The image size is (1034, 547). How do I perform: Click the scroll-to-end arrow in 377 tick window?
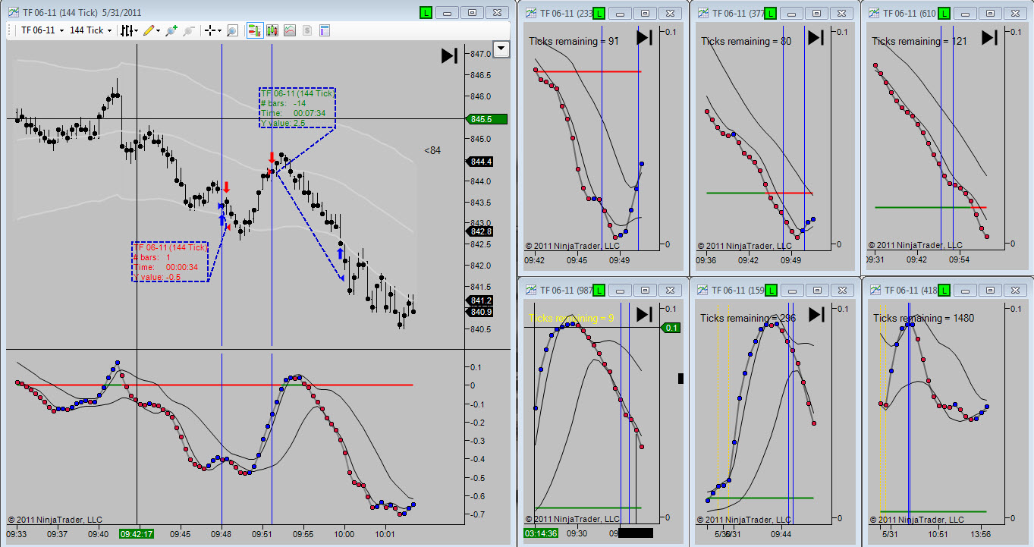816,38
